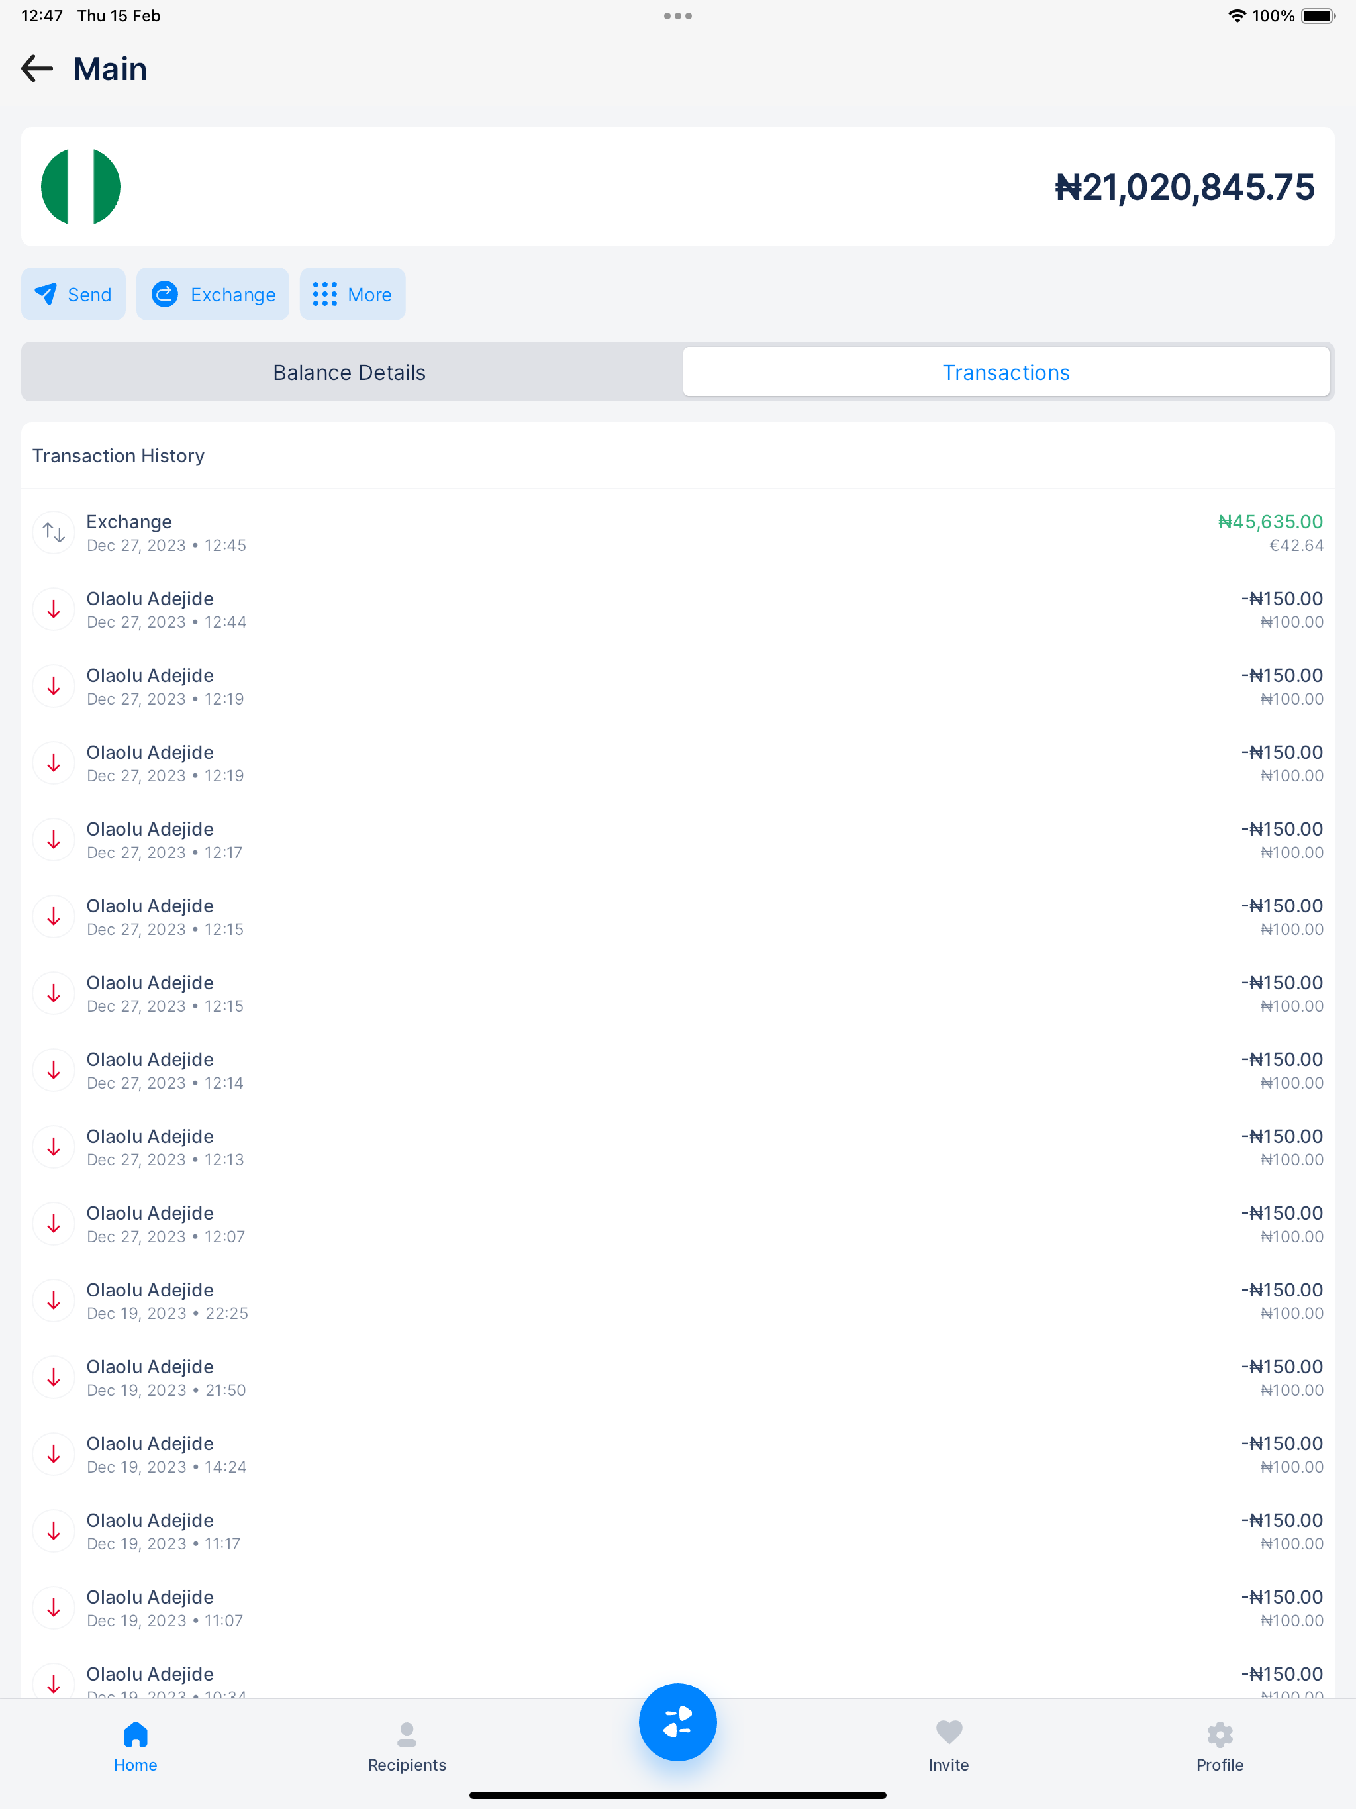Open Dec 19 transaction at 22:25
This screenshot has height=1809, width=1356.
(678, 1301)
